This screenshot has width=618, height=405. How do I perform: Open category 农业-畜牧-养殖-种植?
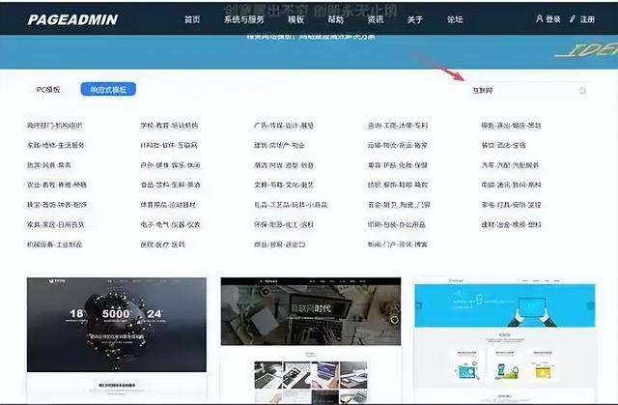tap(57, 185)
